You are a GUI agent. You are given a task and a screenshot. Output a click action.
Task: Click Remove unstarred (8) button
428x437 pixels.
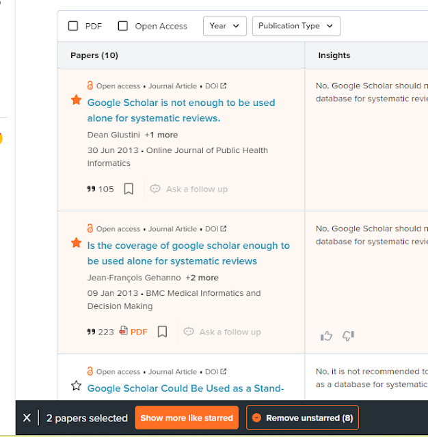click(x=302, y=418)
